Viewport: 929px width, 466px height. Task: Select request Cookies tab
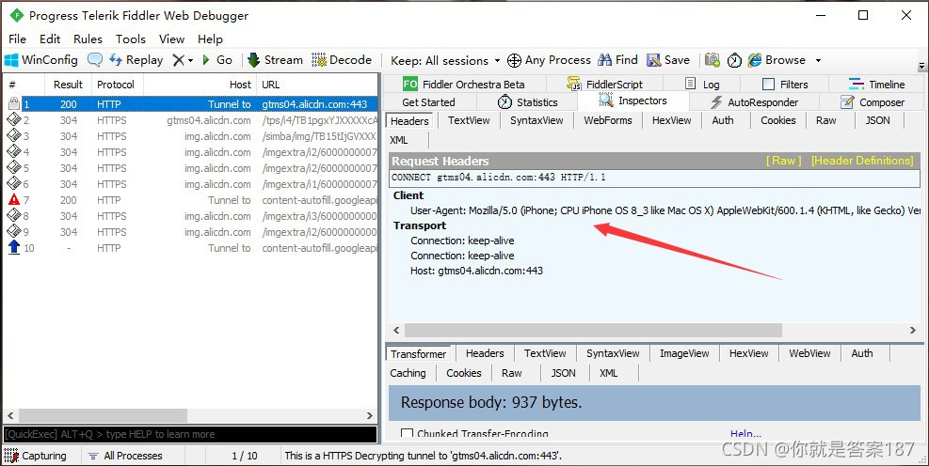[777, 120]
